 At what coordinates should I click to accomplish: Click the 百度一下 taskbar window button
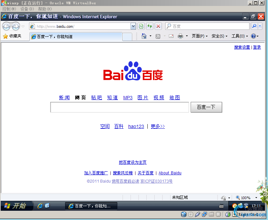pos(91,206)
